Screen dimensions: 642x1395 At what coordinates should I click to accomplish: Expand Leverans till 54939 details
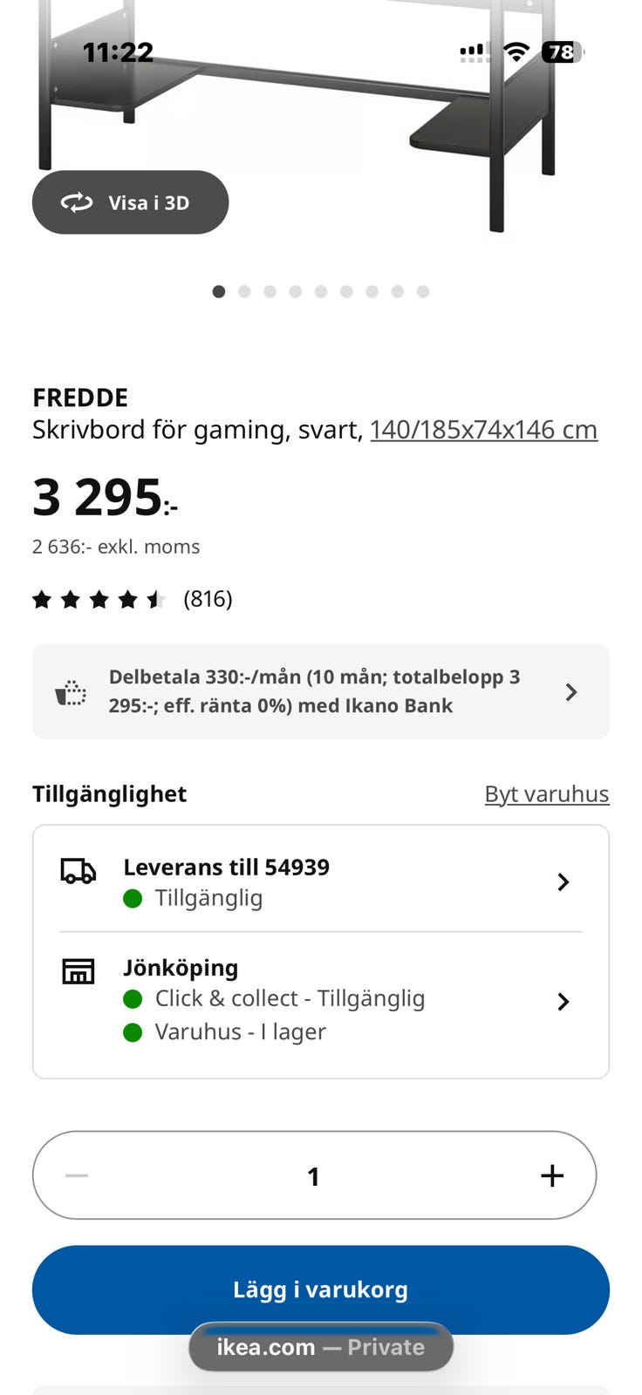pyautogui.click(x=563, y=881)
